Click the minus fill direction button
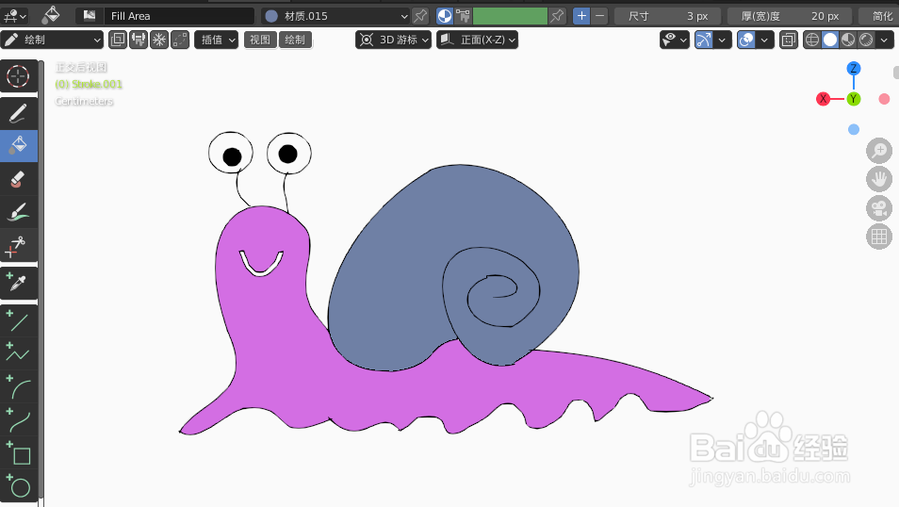The image size is (899, 507). (599, 16)
